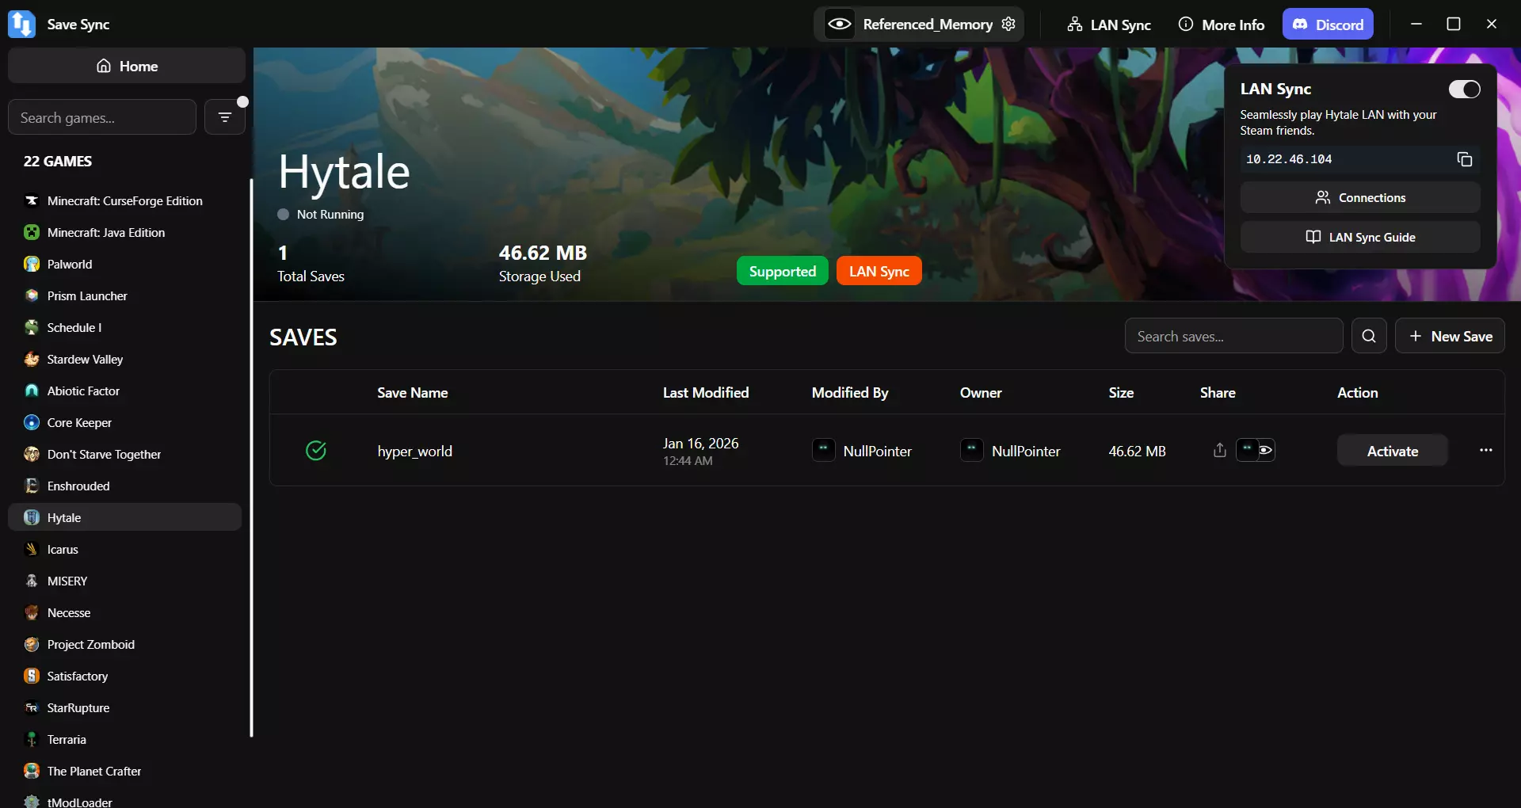Click the Abiotic Factor game icon
1521x808 pixels.
coord(32,391)
